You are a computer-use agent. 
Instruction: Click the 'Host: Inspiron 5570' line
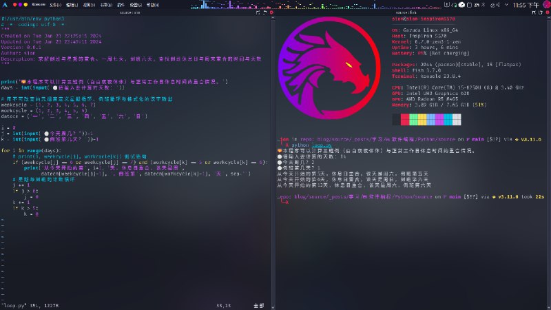click(419, 36)
